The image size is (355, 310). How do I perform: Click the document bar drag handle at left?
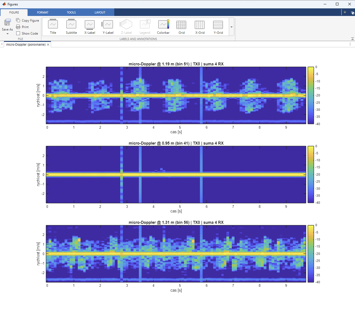pos(2,44)
